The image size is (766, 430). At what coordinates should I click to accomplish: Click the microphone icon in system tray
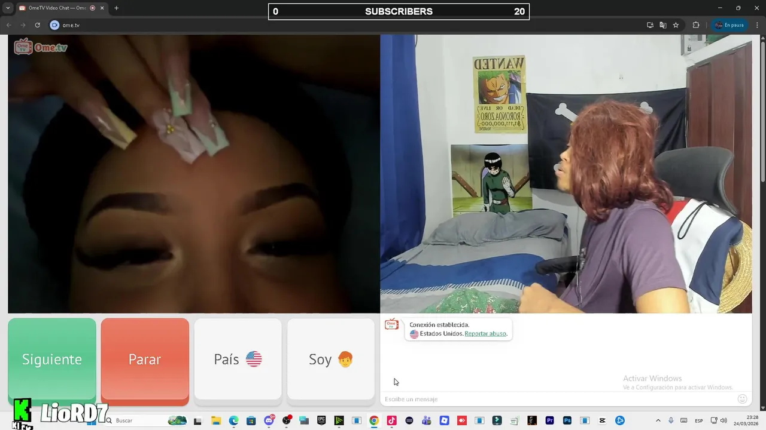tap(671, 420)
